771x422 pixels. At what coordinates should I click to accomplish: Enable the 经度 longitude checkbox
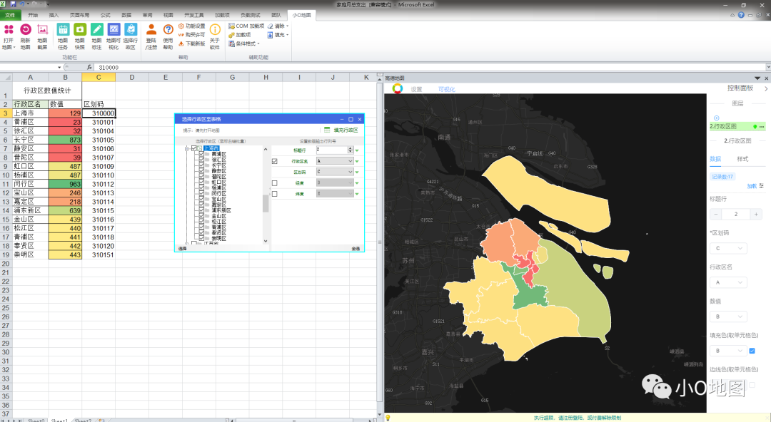[275, 183]
